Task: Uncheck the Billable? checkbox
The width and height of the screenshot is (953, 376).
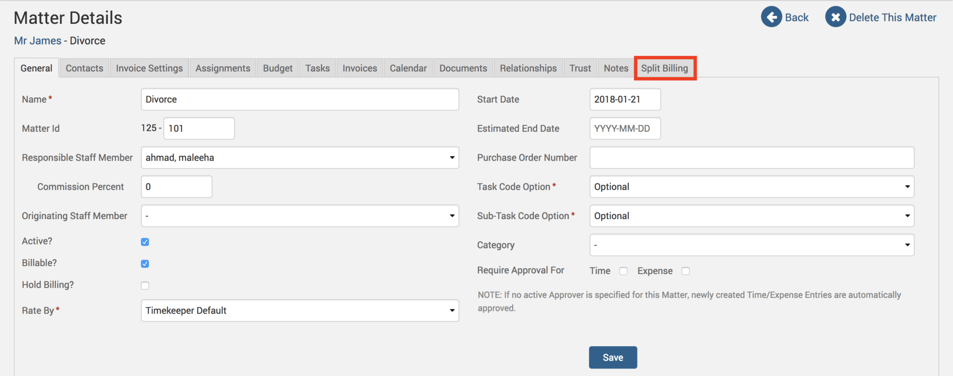Action: point(145,264)
